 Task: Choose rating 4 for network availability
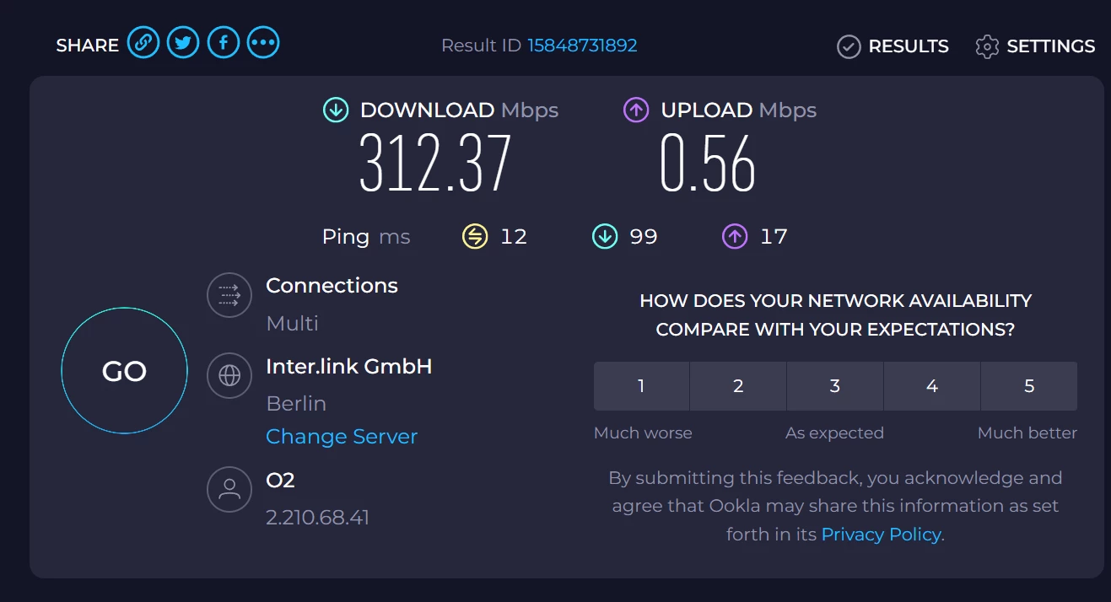coord(932,386)
